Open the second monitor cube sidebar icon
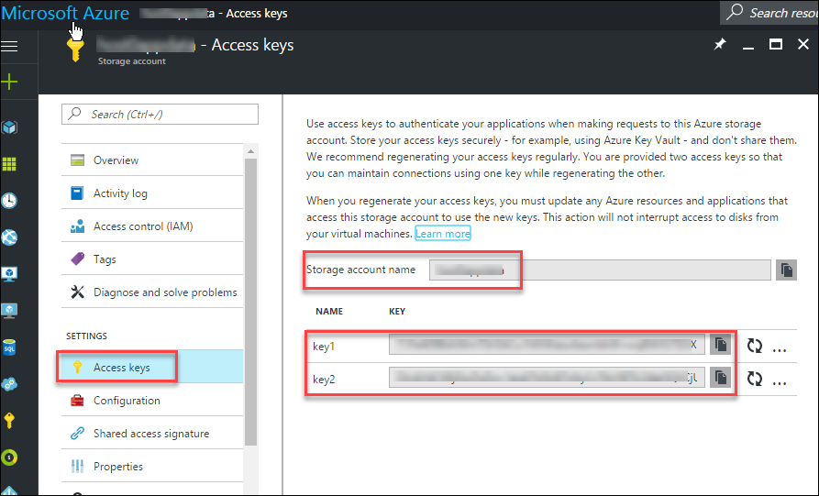 click(x=9, y=311)
